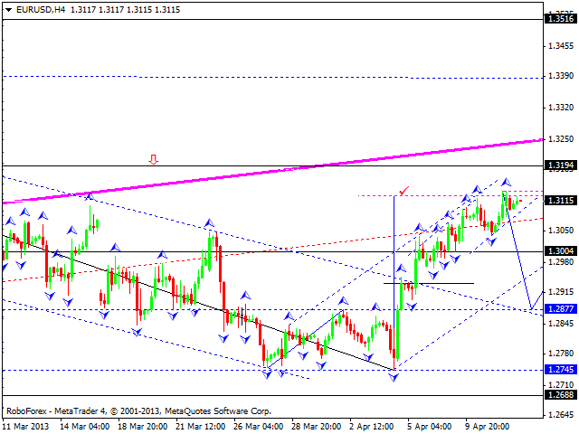Image resolution: width=579 pixels, height=434 pixels.
Task: Click the 1.3516 price label at top
Action: [x=559, y=17]
